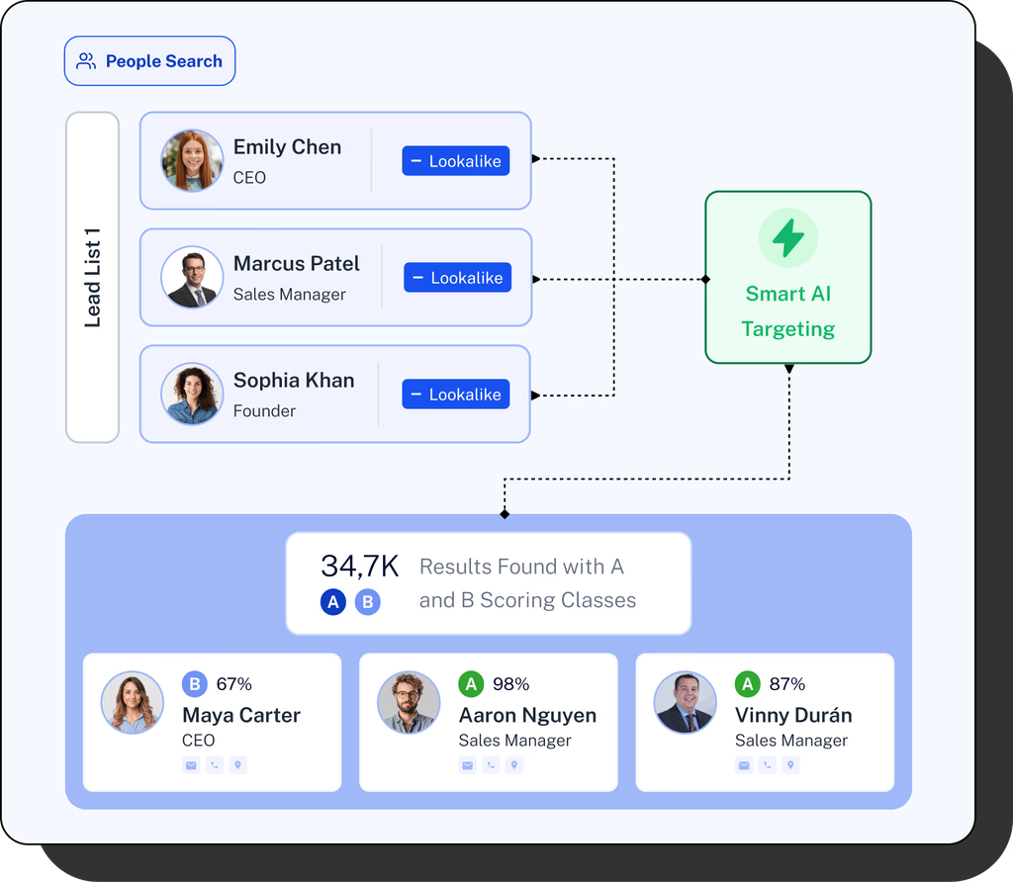Click the 98% match score
The width and height of the screenshot is (1013, 882).
pyautogui.click(x=510, y=684)
